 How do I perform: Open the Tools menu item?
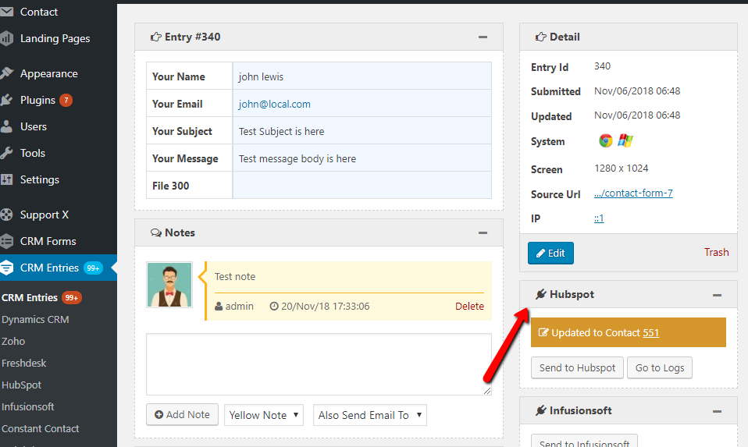[33, 153]
